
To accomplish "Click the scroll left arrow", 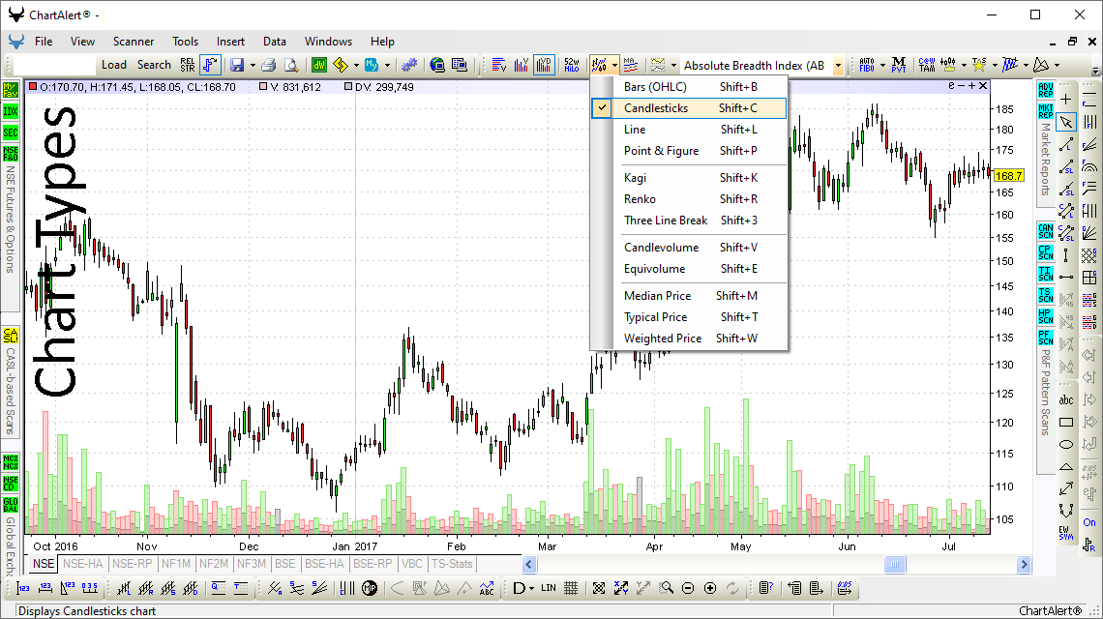I will coord(529,564).
